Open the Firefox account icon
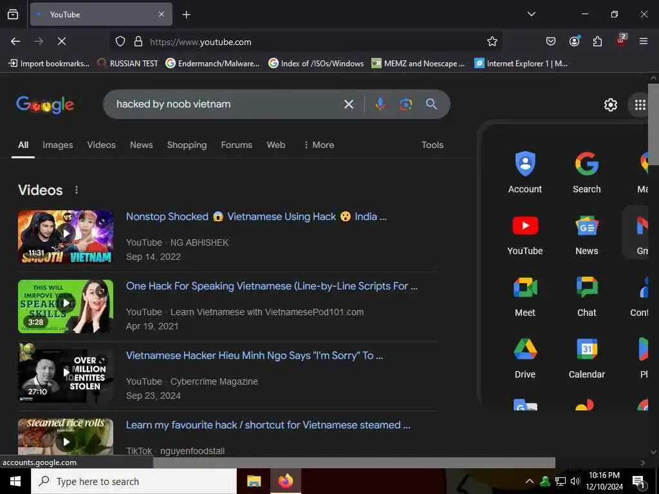Screen dimensions: 659x494 574,42
